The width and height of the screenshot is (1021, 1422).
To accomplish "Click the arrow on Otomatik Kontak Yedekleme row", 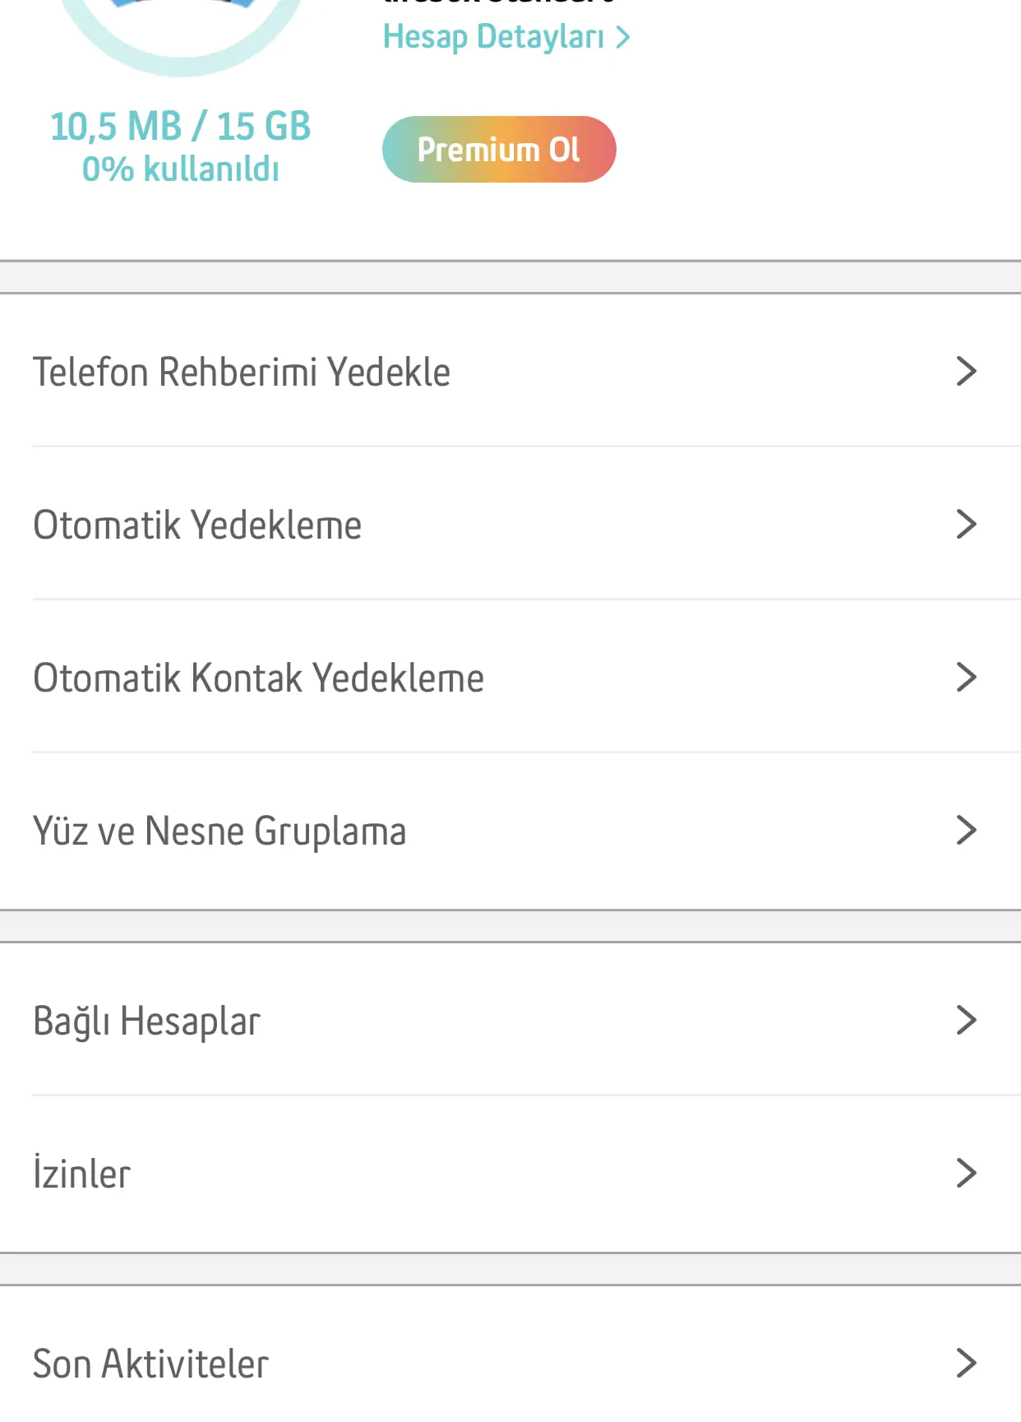I will point(966,678).
